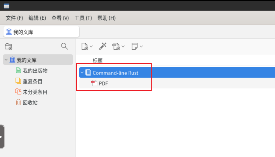Collapse the Command-line Rust item
This screenshot has height=157, width=275.
click(82, 72)
